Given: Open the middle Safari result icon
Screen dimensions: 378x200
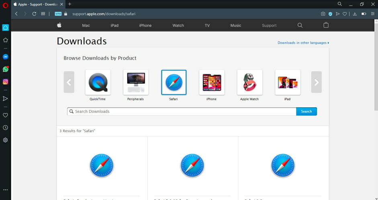Looking at the screenshot, I should 192,166.
